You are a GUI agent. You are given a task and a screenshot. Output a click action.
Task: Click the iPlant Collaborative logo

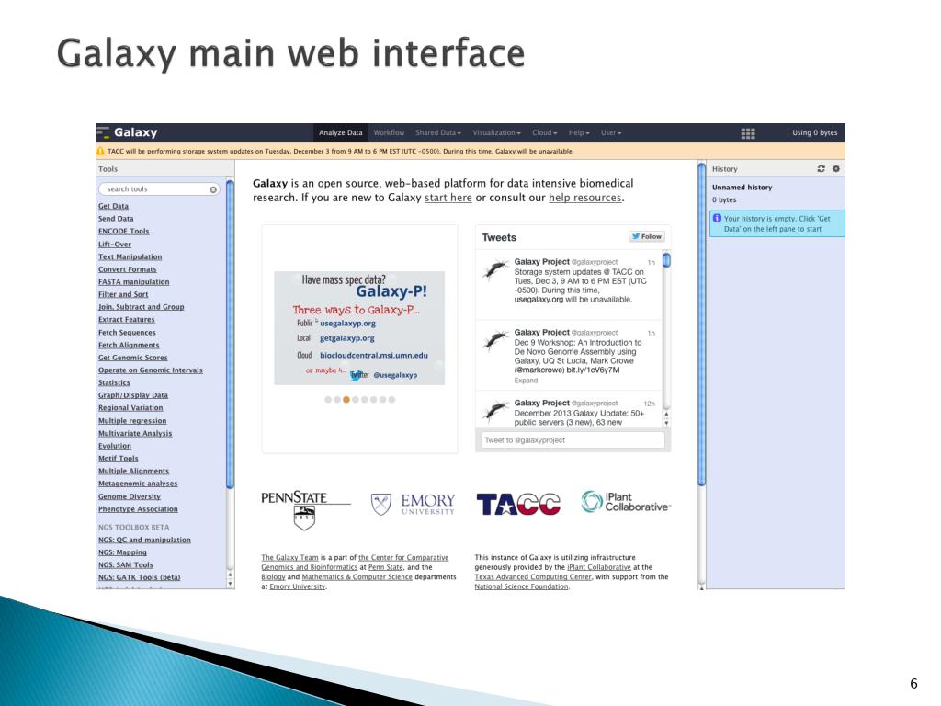(625, 502)
